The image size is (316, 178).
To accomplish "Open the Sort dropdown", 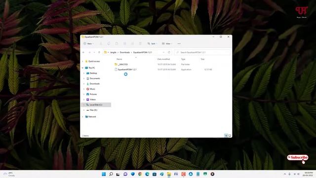I will point(152,44).
